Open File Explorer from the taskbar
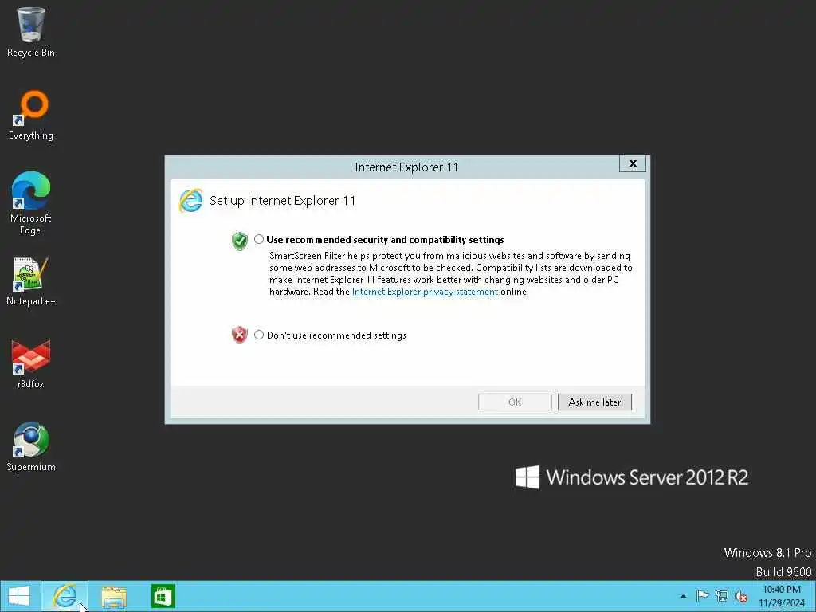This screenshot has height=612, width=816. [114, 596]
